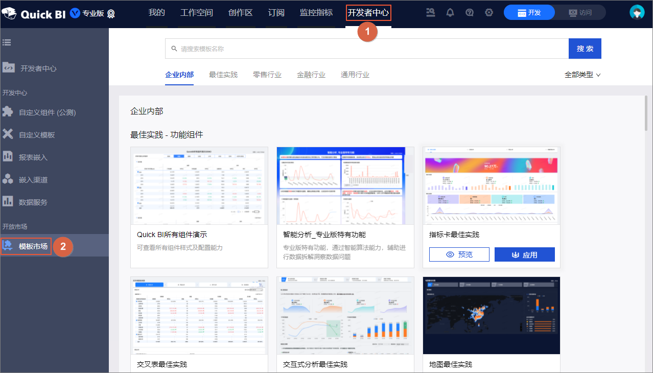Click the chart icon for 报表嵌入
This screenshot has width=653, height=373.
pyautogui.click(x=8, y=157)
